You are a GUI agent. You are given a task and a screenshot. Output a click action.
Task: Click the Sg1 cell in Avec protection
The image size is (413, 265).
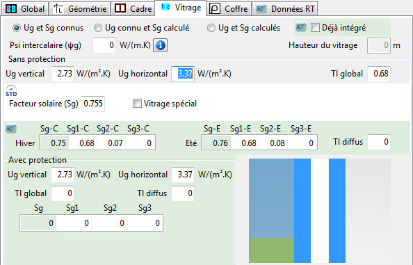[x=74, y=223]
